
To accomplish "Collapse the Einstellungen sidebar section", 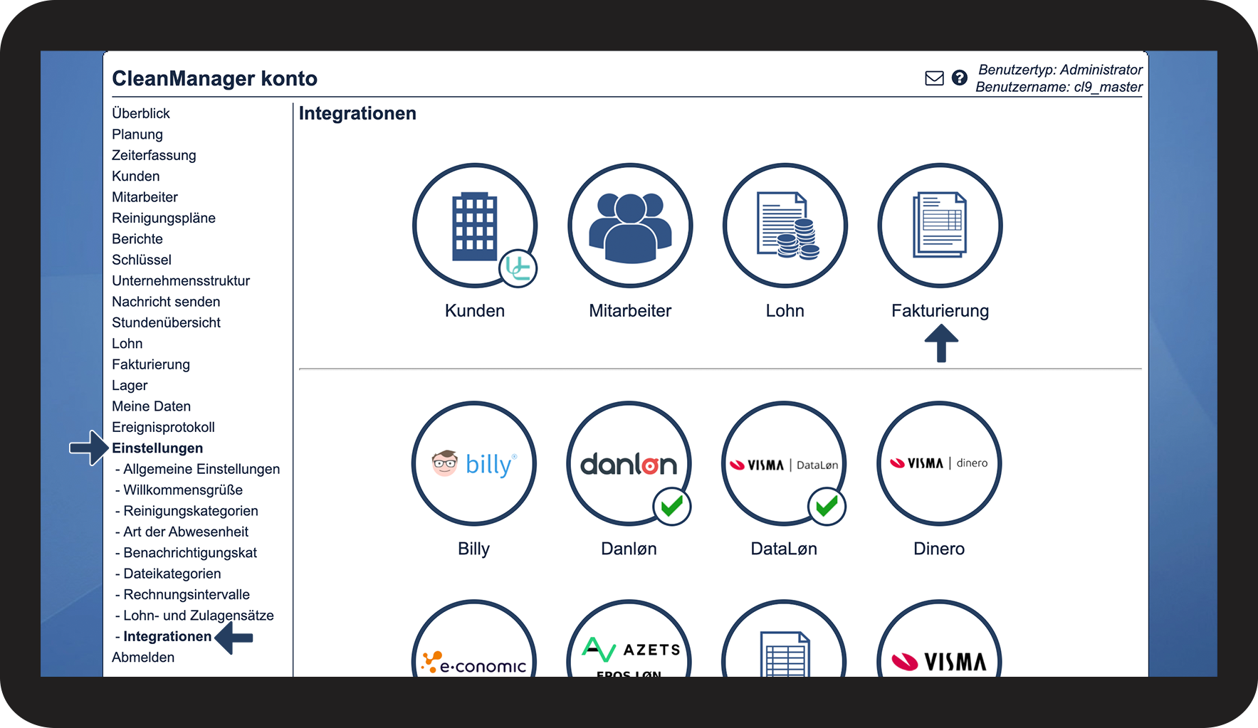I will tap(157, 448).
